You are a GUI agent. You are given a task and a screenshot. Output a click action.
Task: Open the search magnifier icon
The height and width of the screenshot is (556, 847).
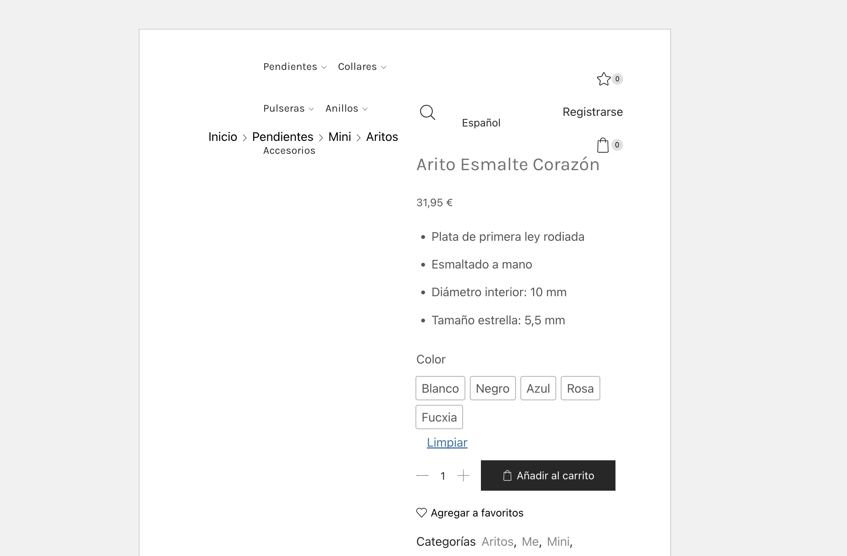pyautogui.click(x=427, y=112)
